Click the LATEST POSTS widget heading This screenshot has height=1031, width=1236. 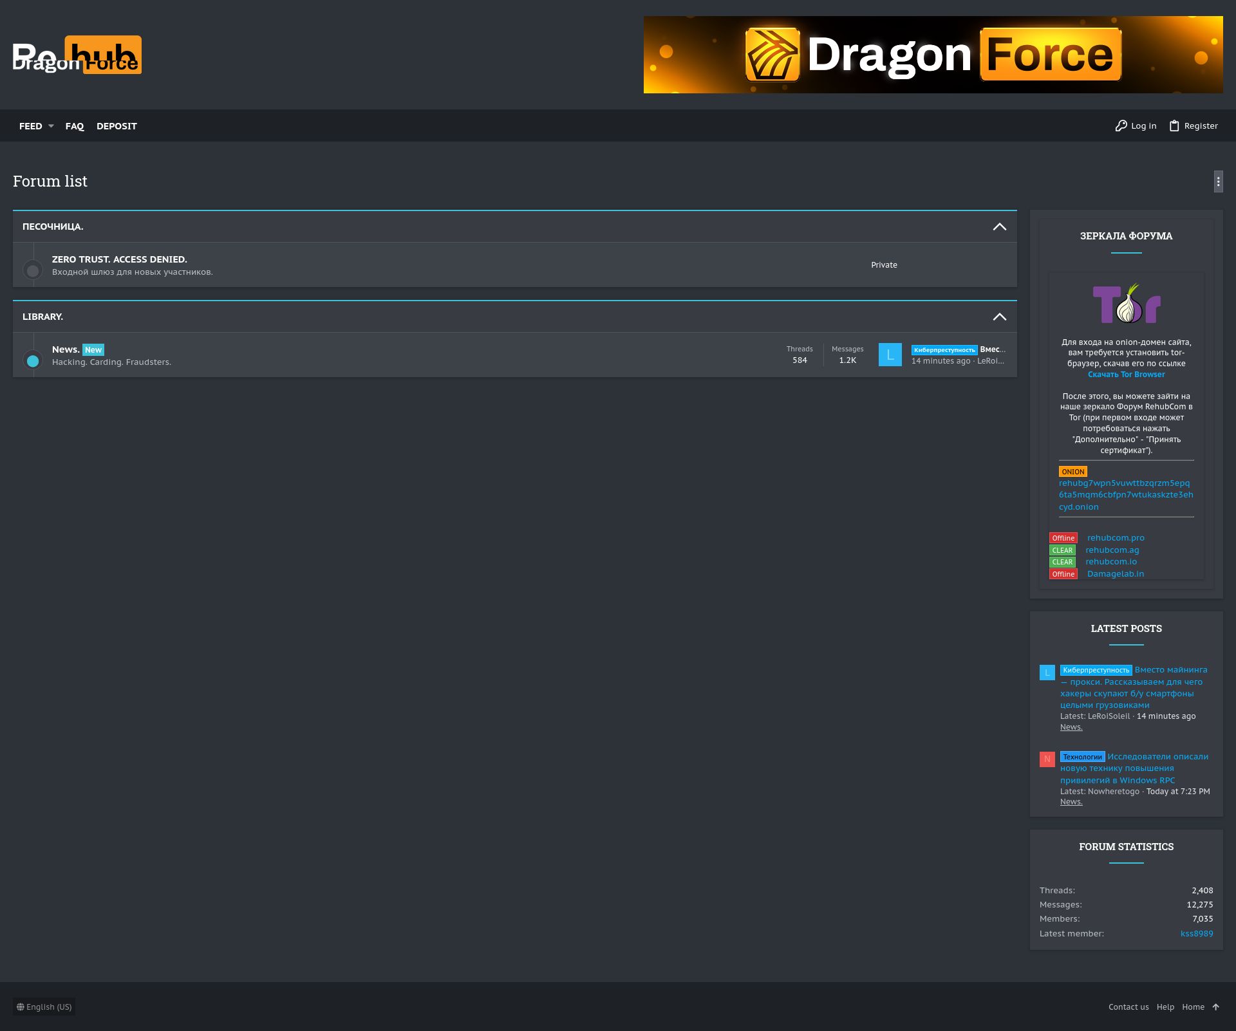[x=1126, y=629]
